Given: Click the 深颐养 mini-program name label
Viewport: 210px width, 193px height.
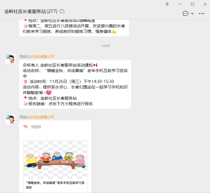Looking at the screenshot, I should point(36,127).
